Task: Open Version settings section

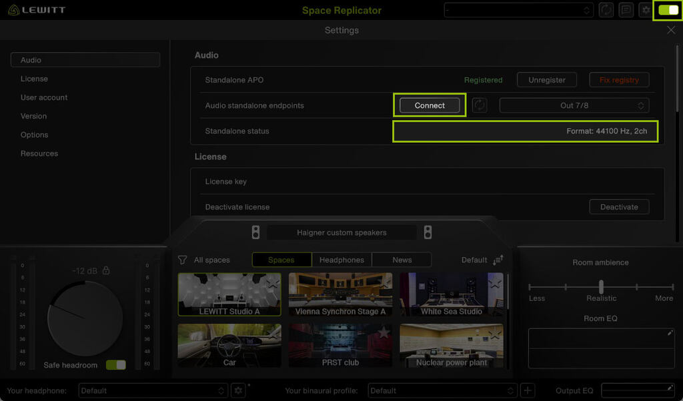Action: [x=33, y=116]
